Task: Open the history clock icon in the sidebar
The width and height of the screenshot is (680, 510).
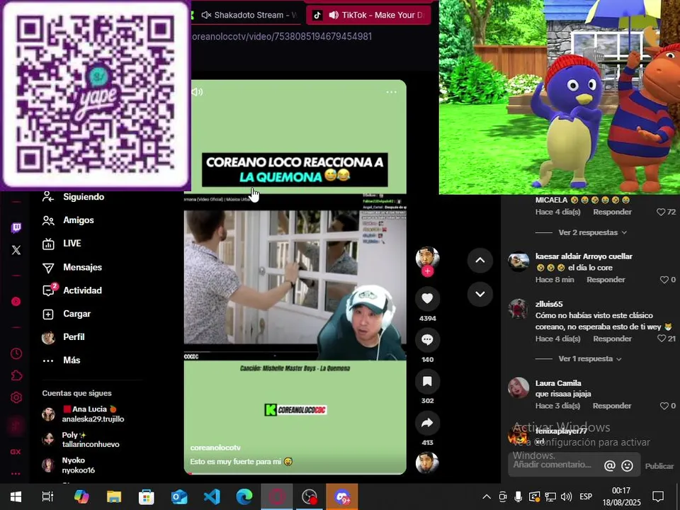Action: pyautogui.click(x=16, y=353)
